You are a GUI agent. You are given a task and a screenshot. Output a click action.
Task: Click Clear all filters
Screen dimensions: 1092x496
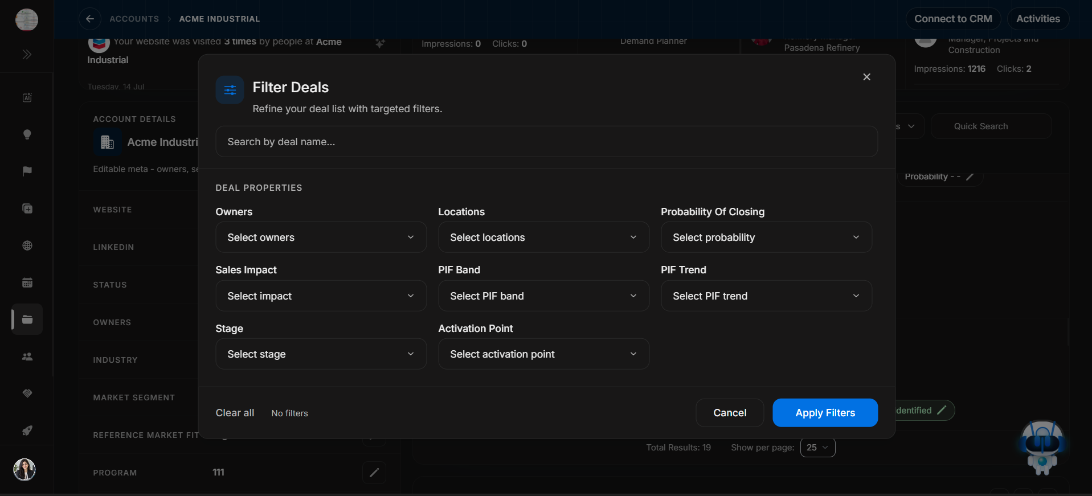point(235,413)
